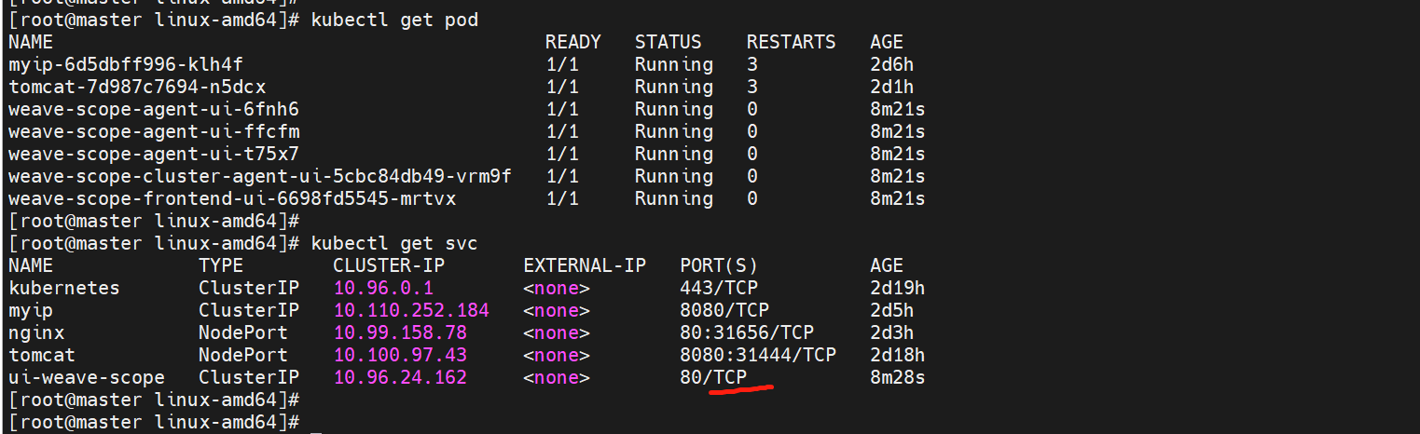Image resolution: width=1420 pixels, height=434 pixels.
Task: Click the EXTERNAL-IP column header
Action: (x=585, y=265)
